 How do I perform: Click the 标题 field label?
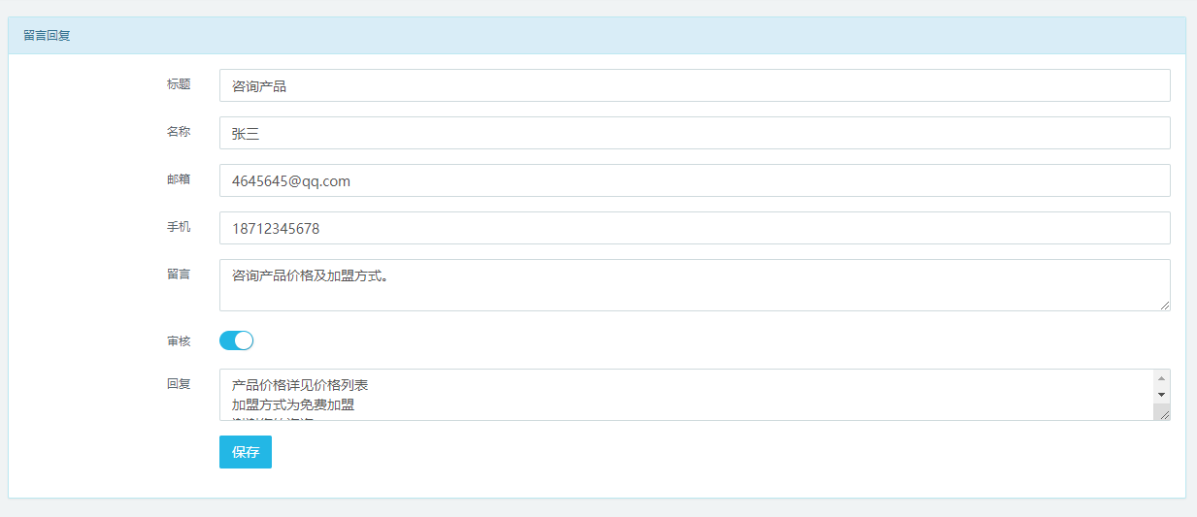pos(179,84)
